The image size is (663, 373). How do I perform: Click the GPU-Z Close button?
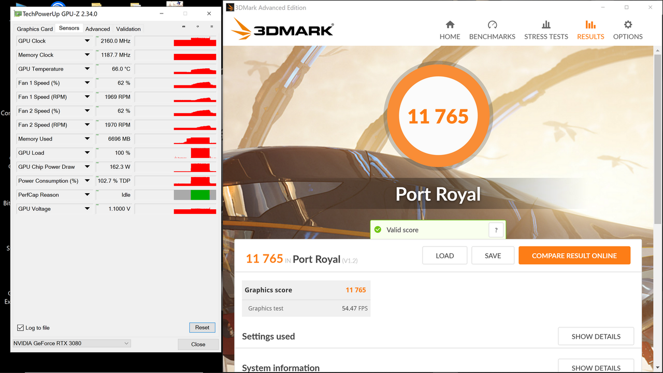pos(198,344)
